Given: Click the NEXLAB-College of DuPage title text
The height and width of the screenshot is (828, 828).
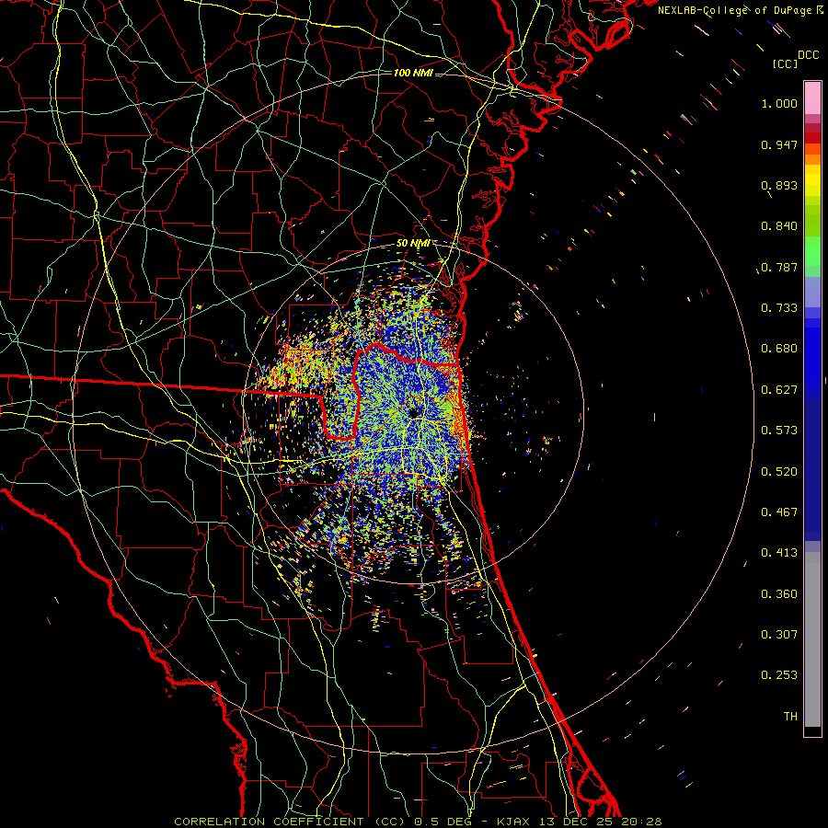Looking at the screenshot, I should point(736,10).
